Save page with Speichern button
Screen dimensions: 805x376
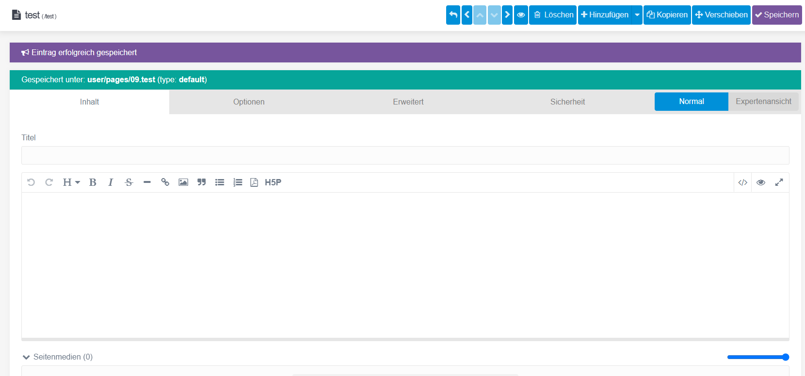pos(777,15)
